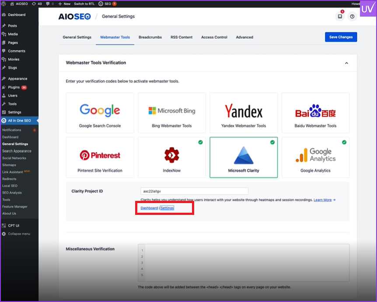The image size is (377, 302).
Task: Click Collapse menu at sidebar bottom
Action: click(19, 234)
